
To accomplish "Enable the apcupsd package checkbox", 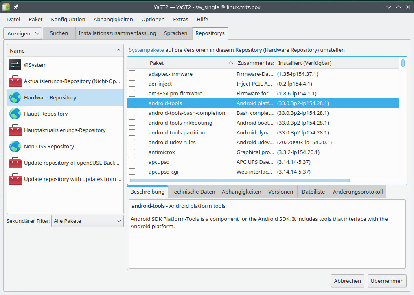I will (131, 162).
